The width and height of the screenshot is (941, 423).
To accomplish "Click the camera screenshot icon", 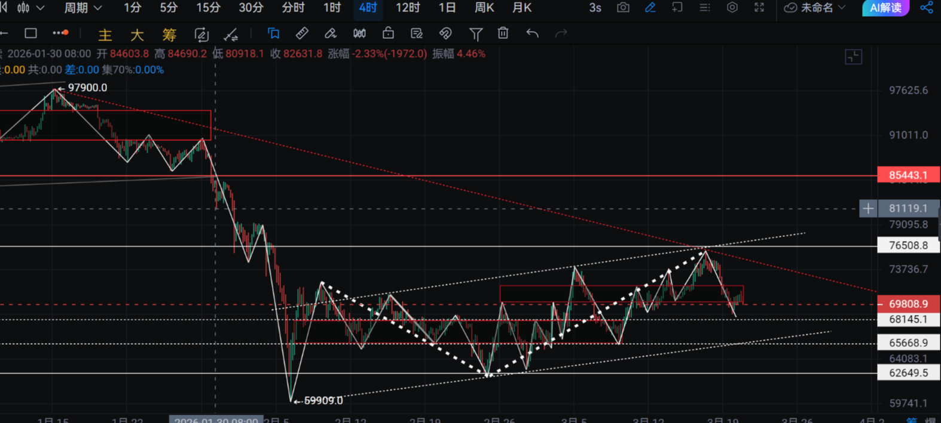I will (623, 8).
